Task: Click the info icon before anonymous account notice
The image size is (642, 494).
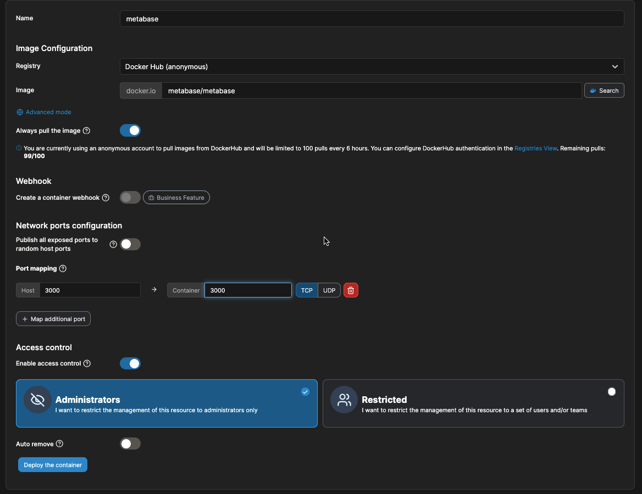Action: (x=19, y=148)
